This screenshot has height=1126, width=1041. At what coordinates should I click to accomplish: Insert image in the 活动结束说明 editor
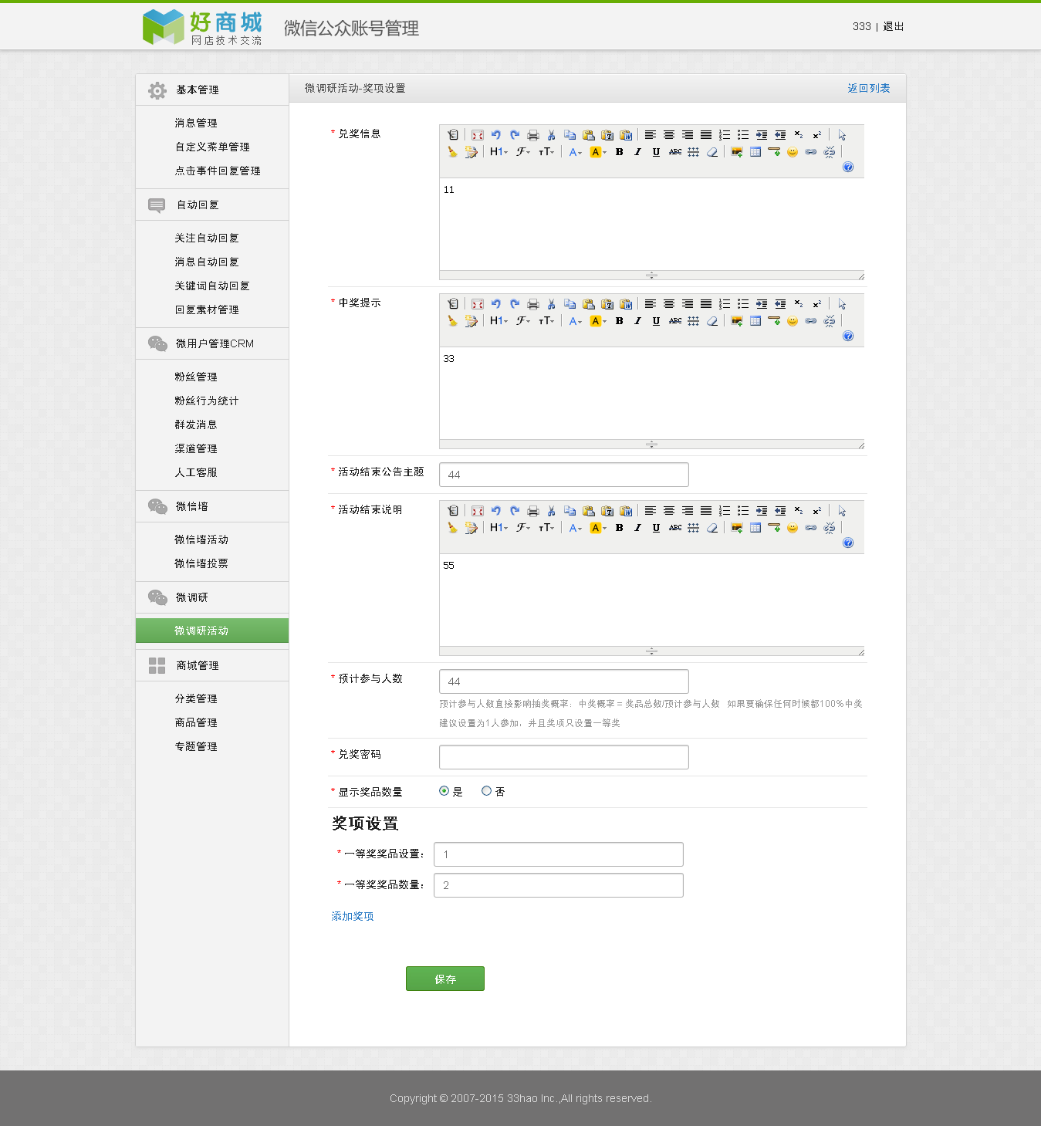[x=737, y=528]
